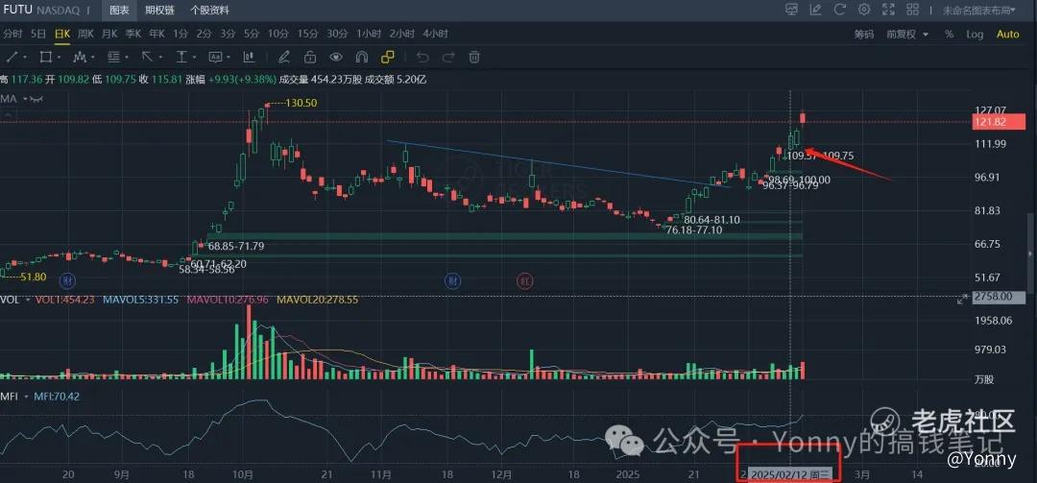The height and width of the screenshot is (483, 1037).
Task: Switch to the 个股资料 tab
Action: (x=209, y=10)
